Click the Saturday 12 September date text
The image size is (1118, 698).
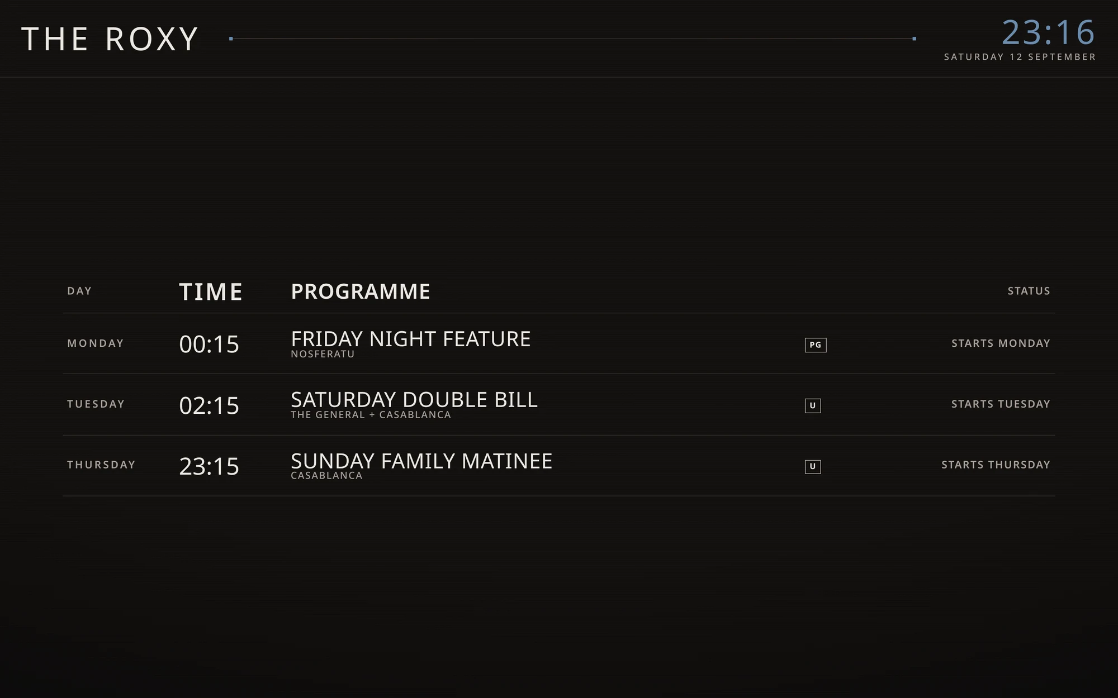1020,57
